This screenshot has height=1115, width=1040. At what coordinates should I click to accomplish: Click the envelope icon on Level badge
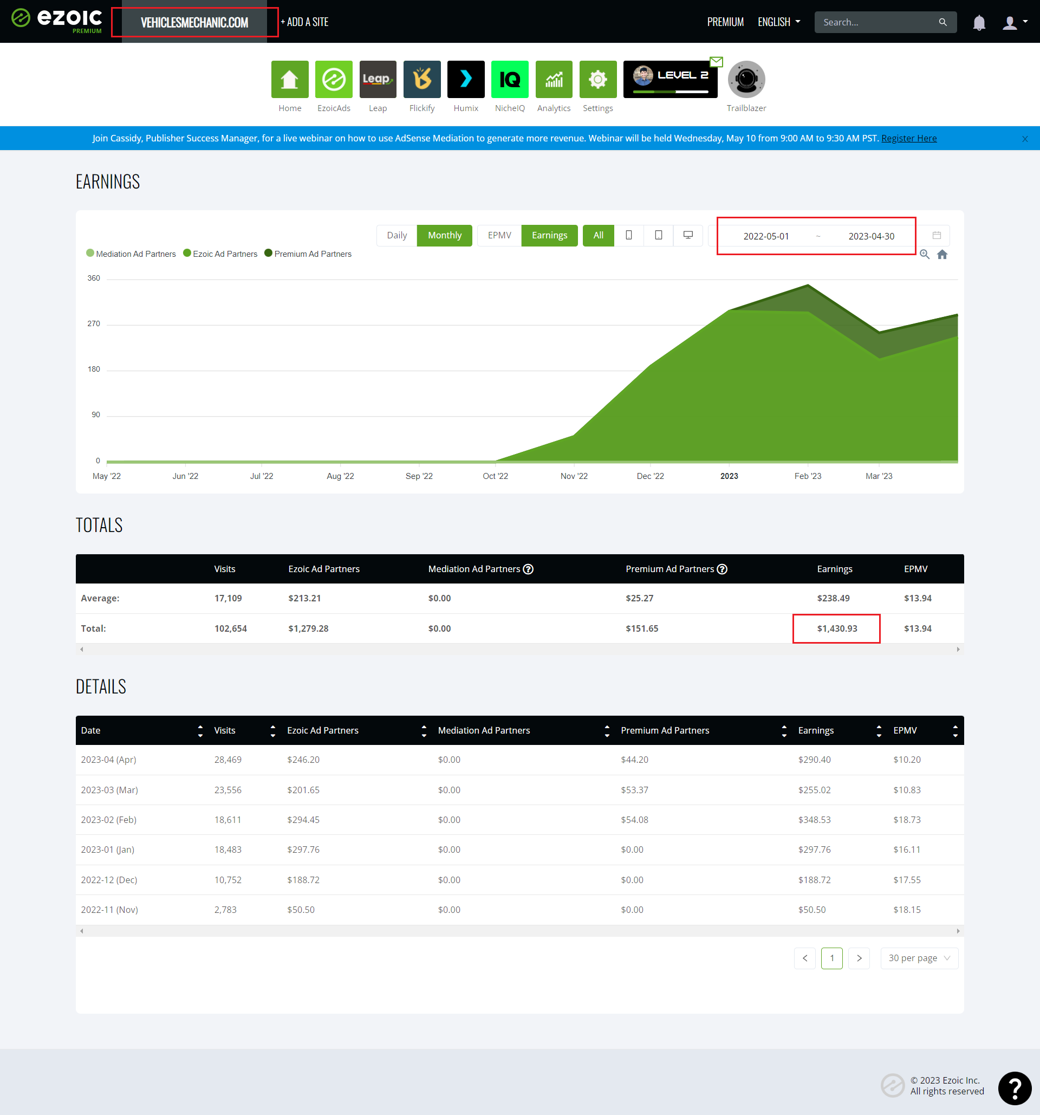pyautogui.click(x=717, y=62)
